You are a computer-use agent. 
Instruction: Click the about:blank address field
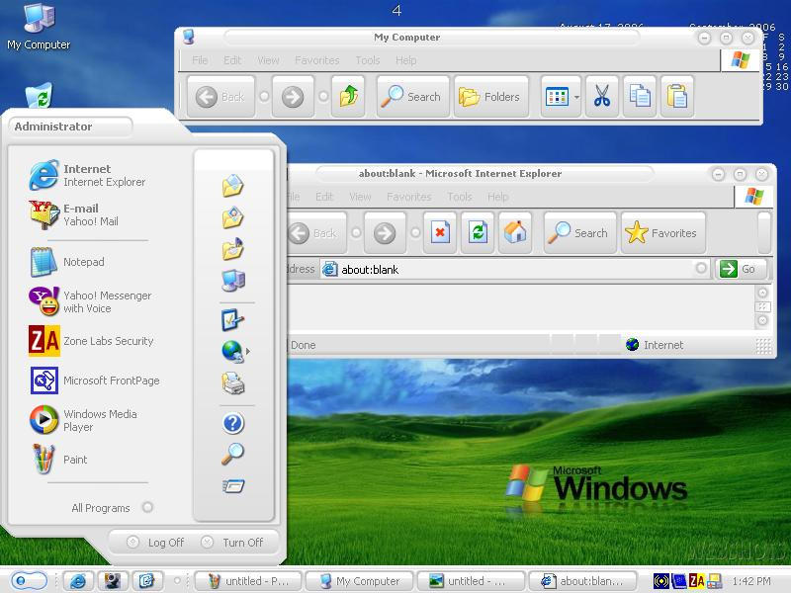point(514,269)
